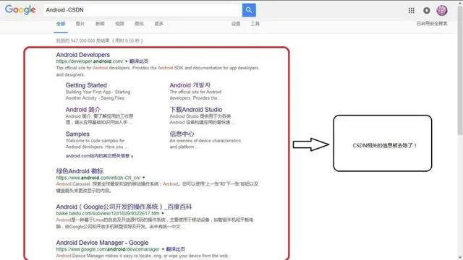Expand dropdown arrow beside google.com/android/devicemanager URL
Image resolution: width=463 pixels, height=260 pixels.
coord(163,249)
